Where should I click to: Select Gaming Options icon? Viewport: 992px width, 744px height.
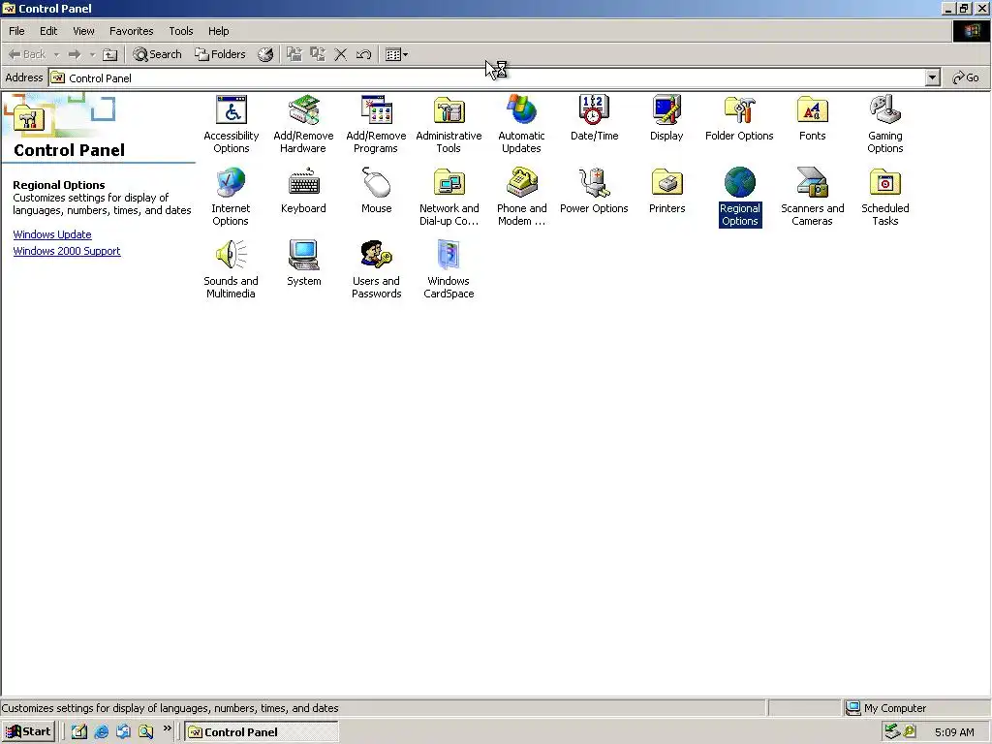885,124
